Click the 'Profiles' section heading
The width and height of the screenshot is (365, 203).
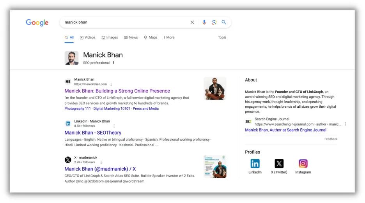click(252, 152)
